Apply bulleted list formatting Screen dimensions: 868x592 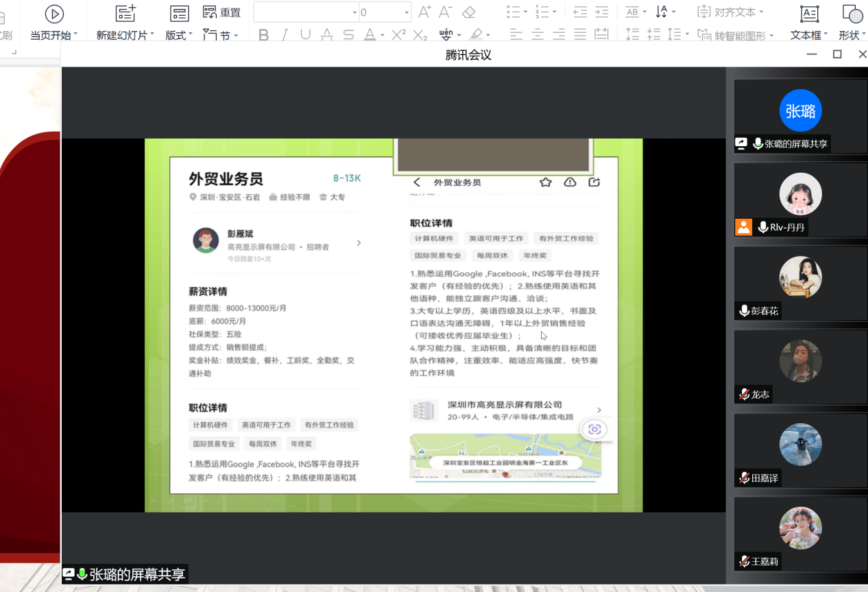pos(514,12)
